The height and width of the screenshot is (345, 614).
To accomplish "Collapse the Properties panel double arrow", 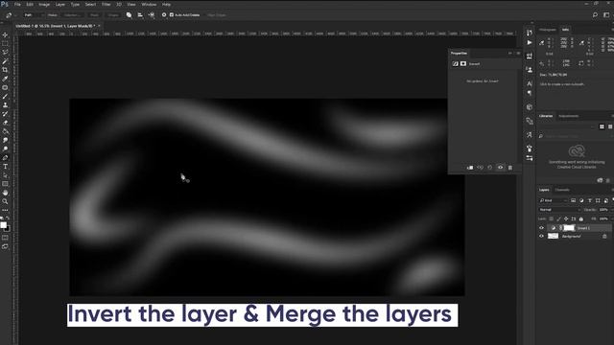I will 510,54.
